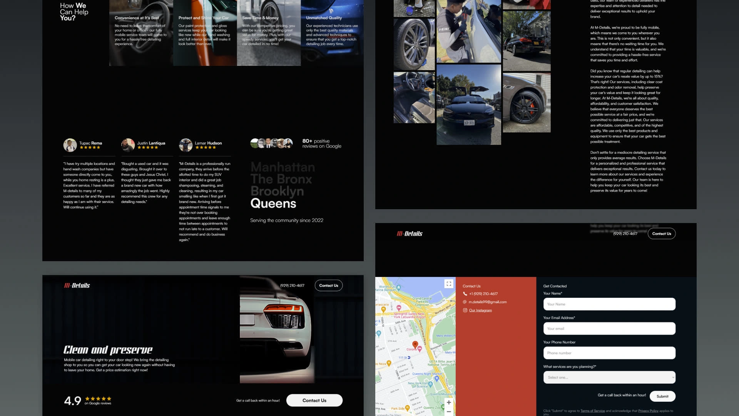The image size is (739, 416).
Task: Open the Privacy Policy link
Action: pos(648,411)
